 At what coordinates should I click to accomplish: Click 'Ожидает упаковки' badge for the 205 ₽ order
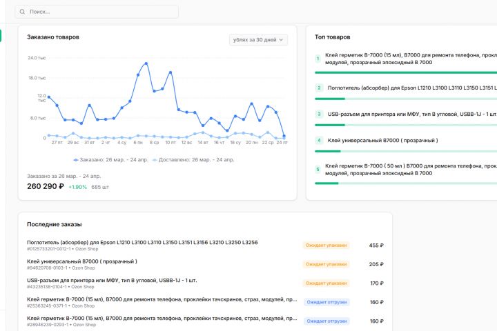tap(326, 264)
